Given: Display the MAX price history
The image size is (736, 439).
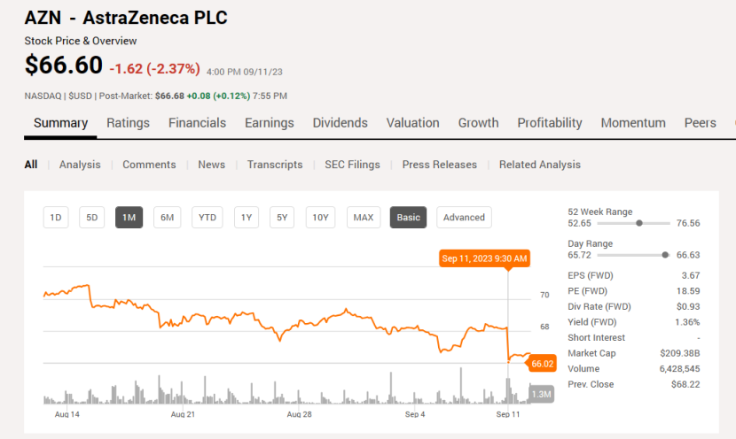Looking at the screenshot, I should pos(363,217).
